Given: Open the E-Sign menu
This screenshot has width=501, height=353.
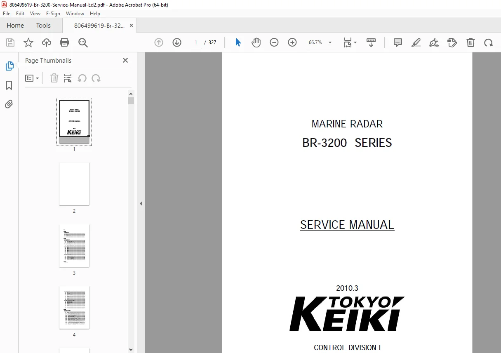Looking at the screenshot, I should (x=53, y=14).
